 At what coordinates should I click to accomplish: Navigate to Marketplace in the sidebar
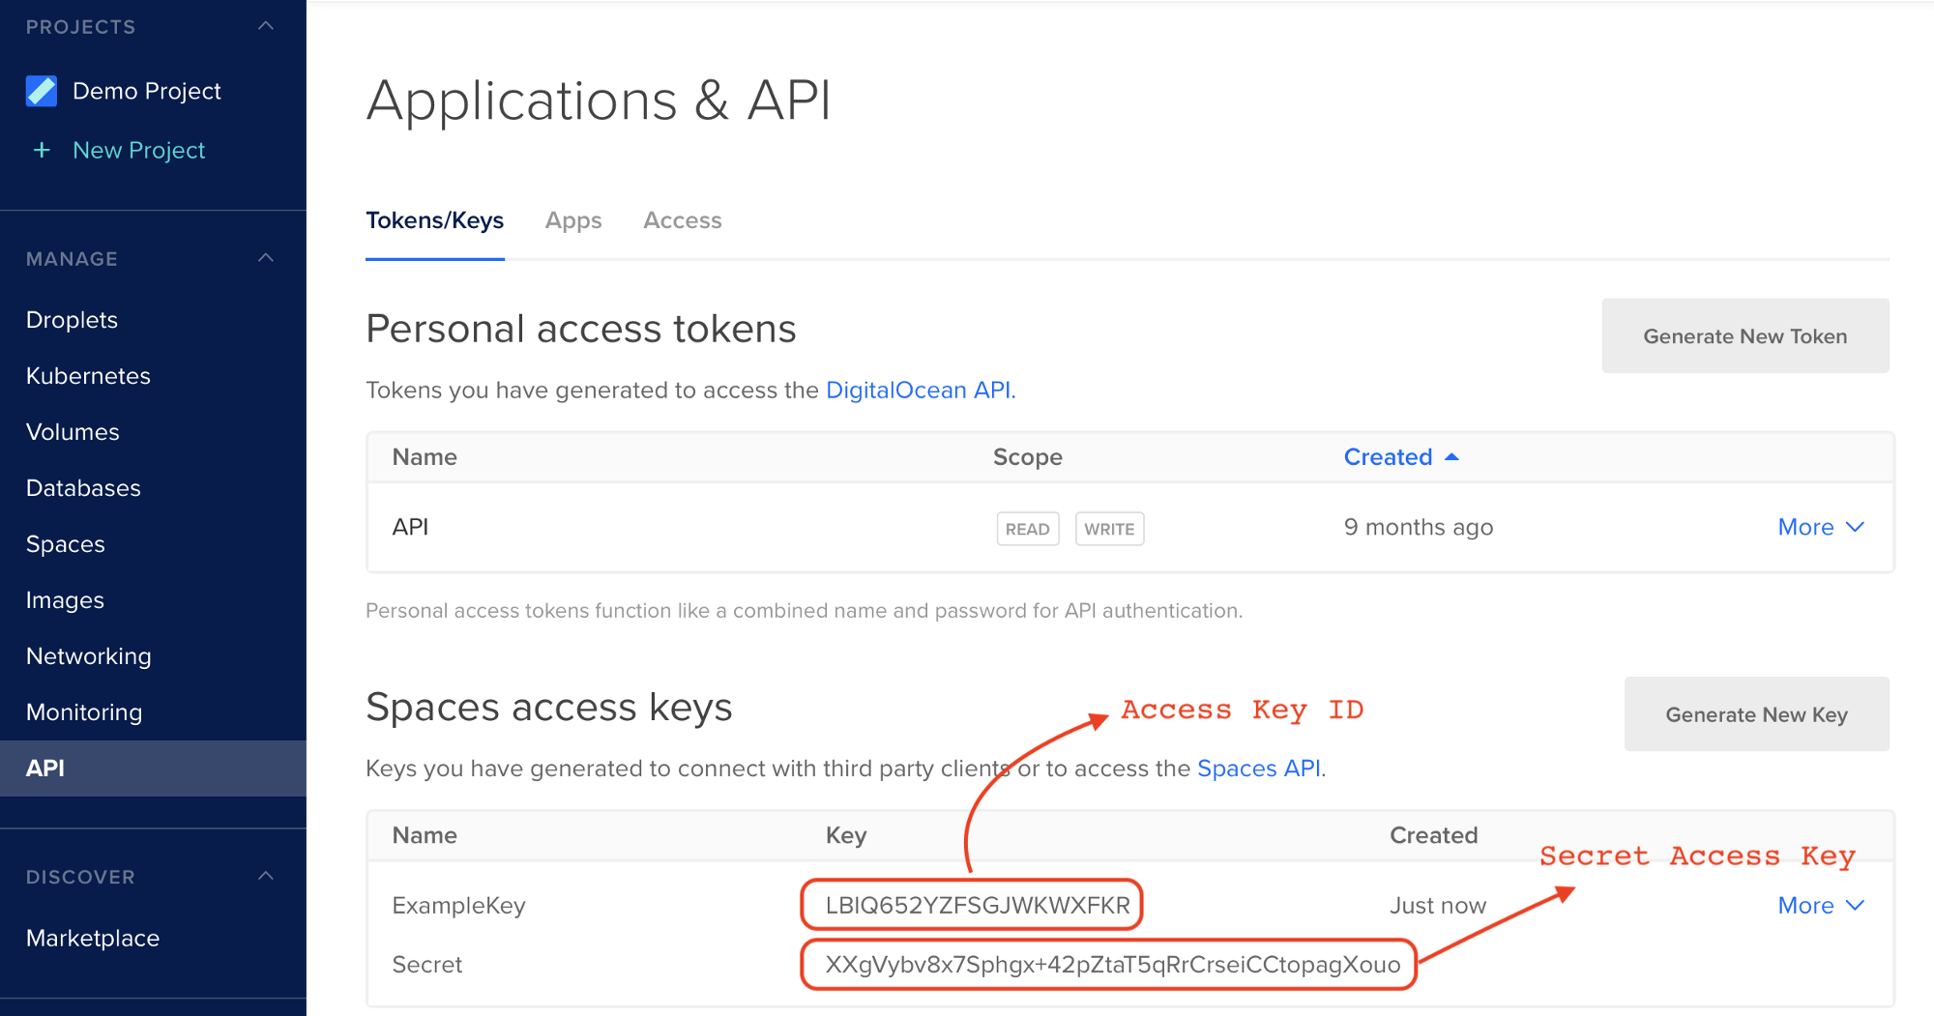93,939
